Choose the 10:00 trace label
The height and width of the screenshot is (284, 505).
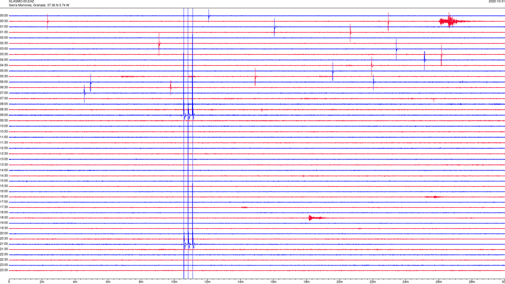pos(4,126)
